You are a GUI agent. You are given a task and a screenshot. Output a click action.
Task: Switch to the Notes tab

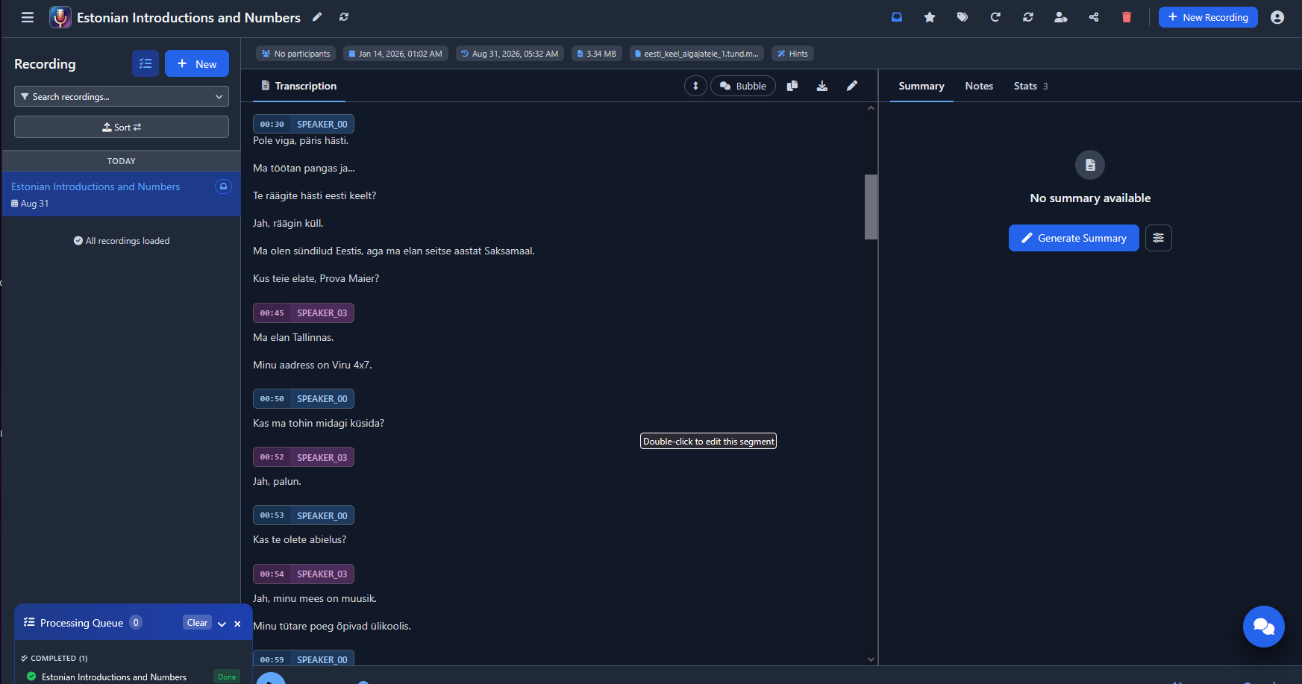(x=979, y=86)
